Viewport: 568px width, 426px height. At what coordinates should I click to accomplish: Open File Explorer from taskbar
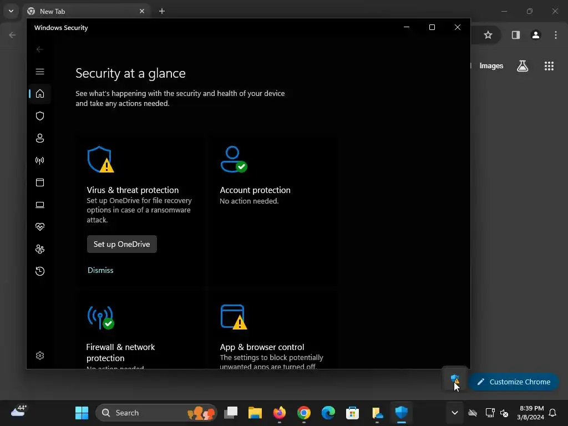point(255,413)
